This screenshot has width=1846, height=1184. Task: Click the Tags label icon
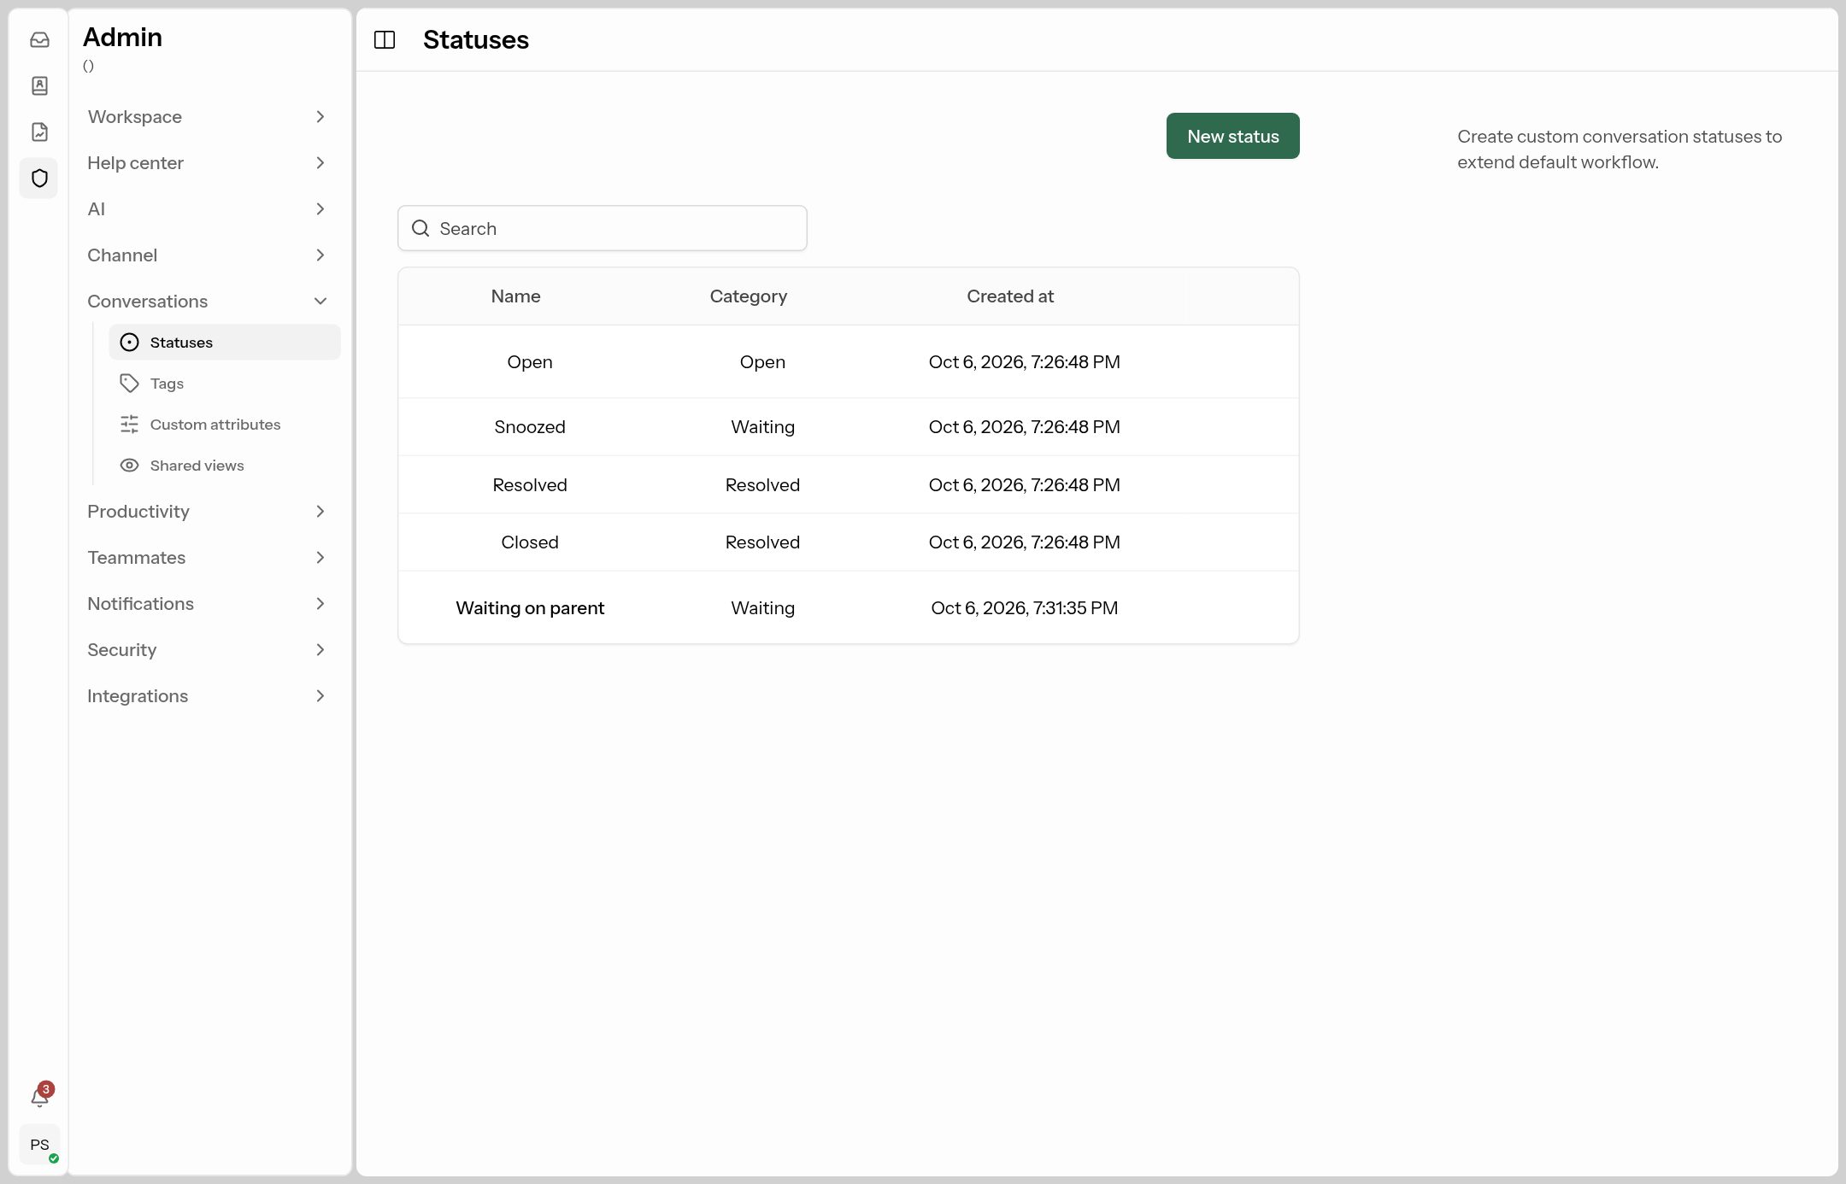129,384
